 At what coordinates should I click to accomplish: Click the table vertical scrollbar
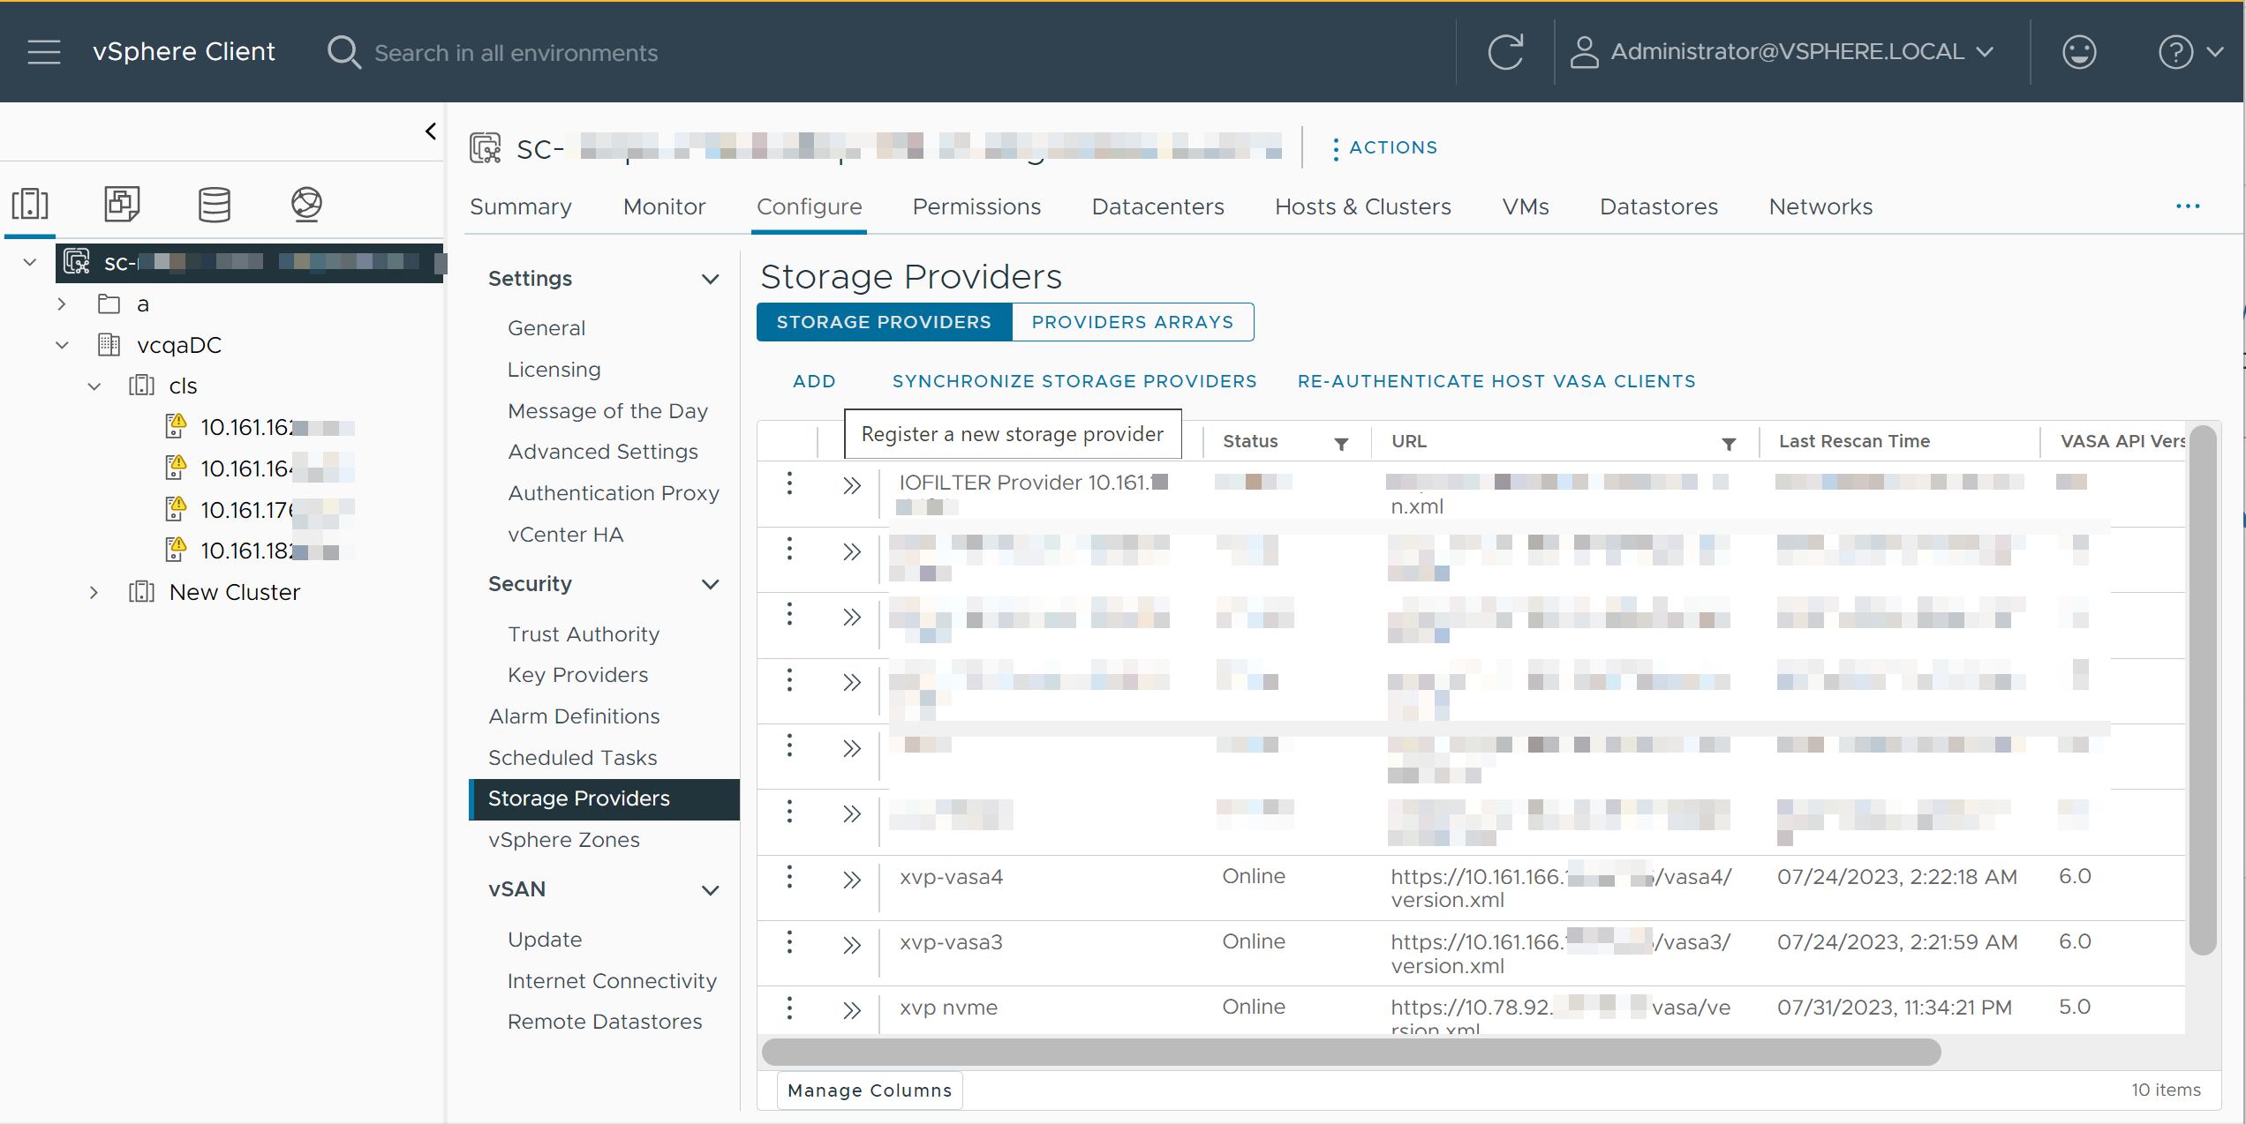point(2203,690)
